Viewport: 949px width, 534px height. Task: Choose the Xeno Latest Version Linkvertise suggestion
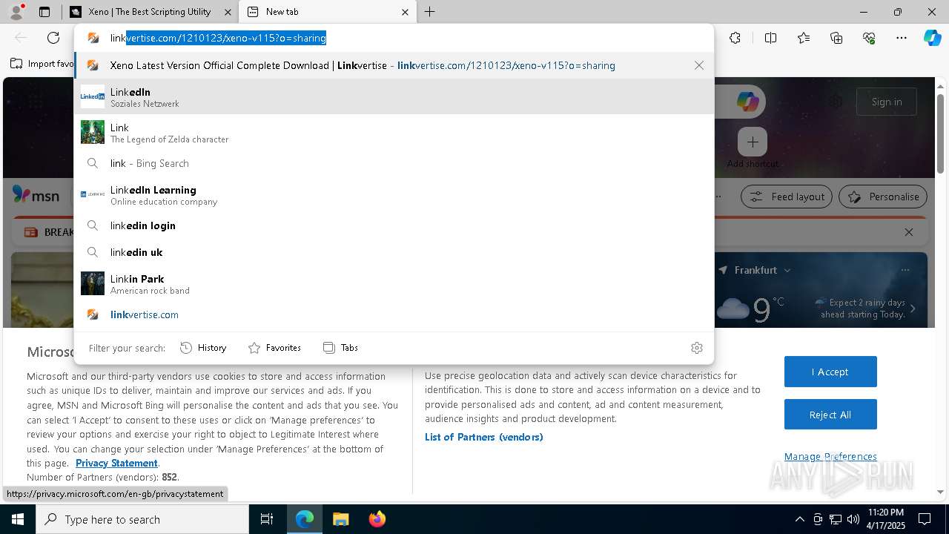(394, 65)
